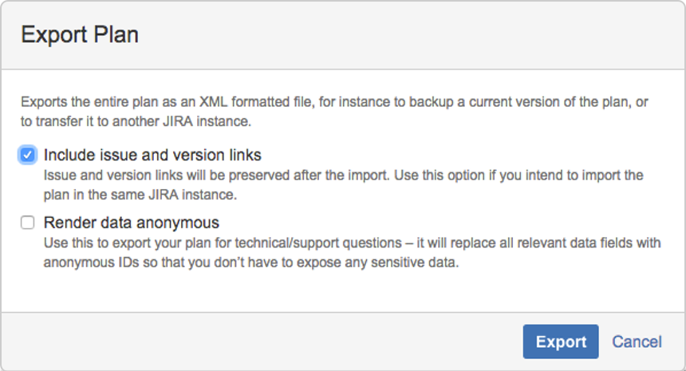The image size is (686, 371).
Task: Click the Export Plan dialog title
Action: click(x=80, y=34)
